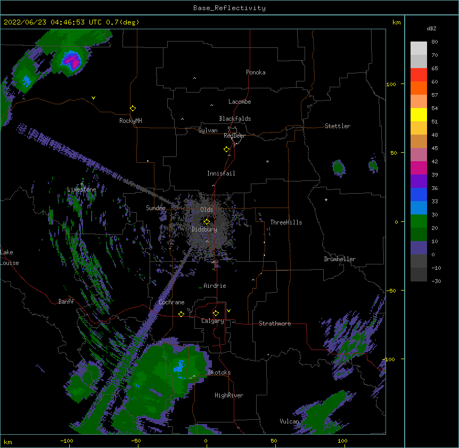Viewport: 459px width, 448px height.
Task: Click the light gray 70-80 dBZ legend swatch
Action: click(419, 48)
